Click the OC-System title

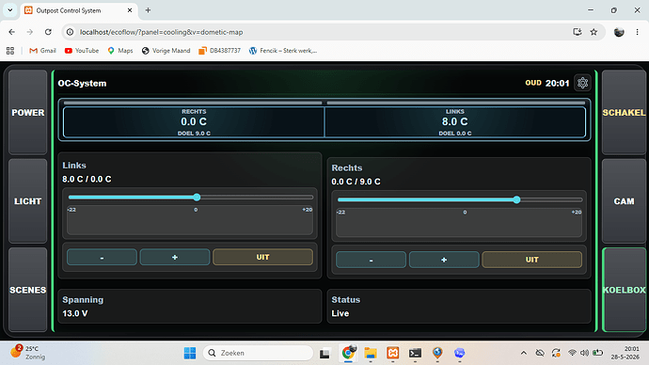pos(82,83)
